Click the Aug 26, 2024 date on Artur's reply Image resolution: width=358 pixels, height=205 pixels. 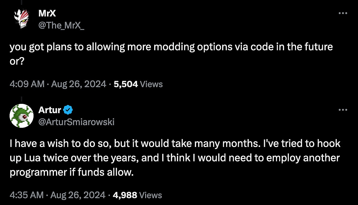pos(78,195)
